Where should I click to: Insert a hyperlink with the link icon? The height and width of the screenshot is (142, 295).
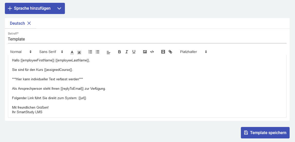click(170, 52)
